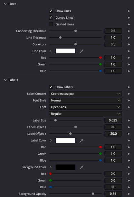Expand the Line Color disclosure arrow

click(51, 51)
